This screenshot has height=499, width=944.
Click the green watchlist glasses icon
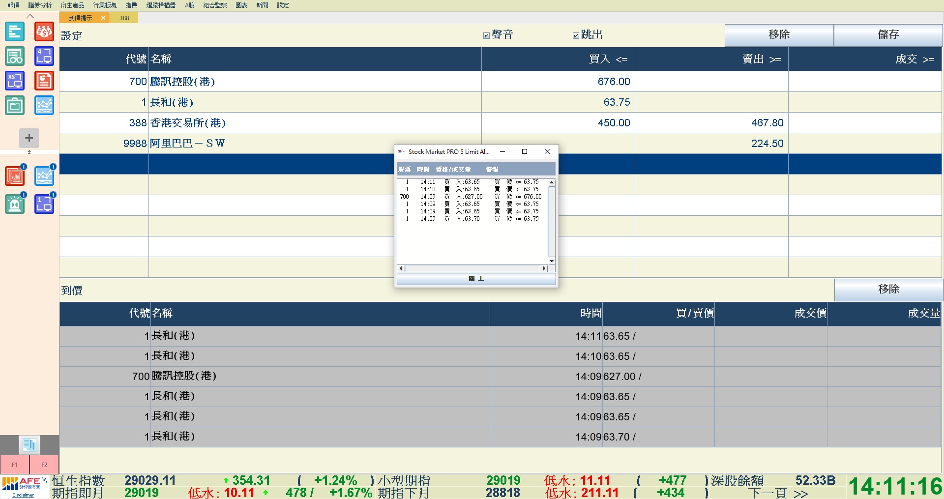click(x=15, y=57)
